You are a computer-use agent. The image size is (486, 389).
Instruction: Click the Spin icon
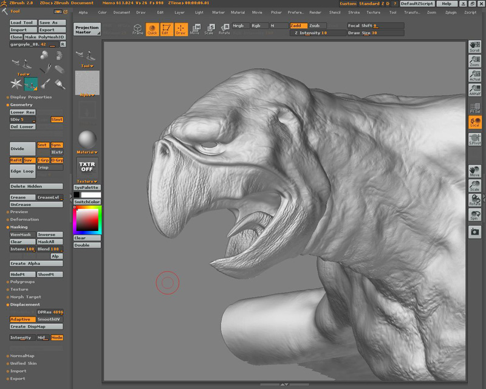(474, 215)
